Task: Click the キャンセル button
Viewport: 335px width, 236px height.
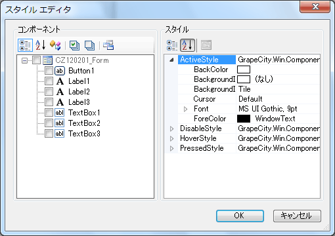Action: (297, 216)
